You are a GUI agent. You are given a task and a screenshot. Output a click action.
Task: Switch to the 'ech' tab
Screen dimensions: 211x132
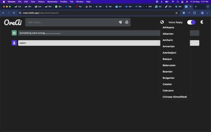[119, 7]
